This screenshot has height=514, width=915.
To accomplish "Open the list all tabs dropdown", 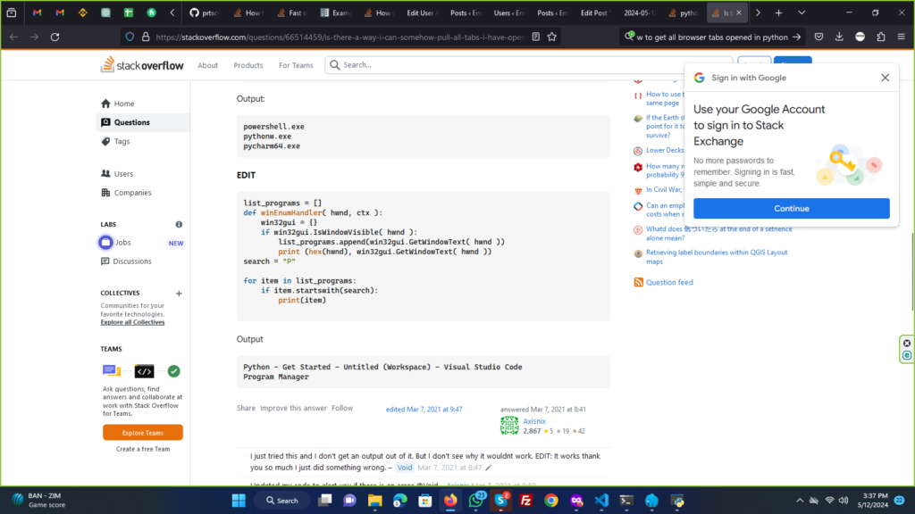I will pos(800,13).
